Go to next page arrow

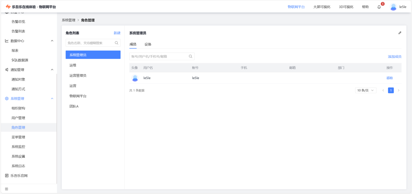(399, 91)
